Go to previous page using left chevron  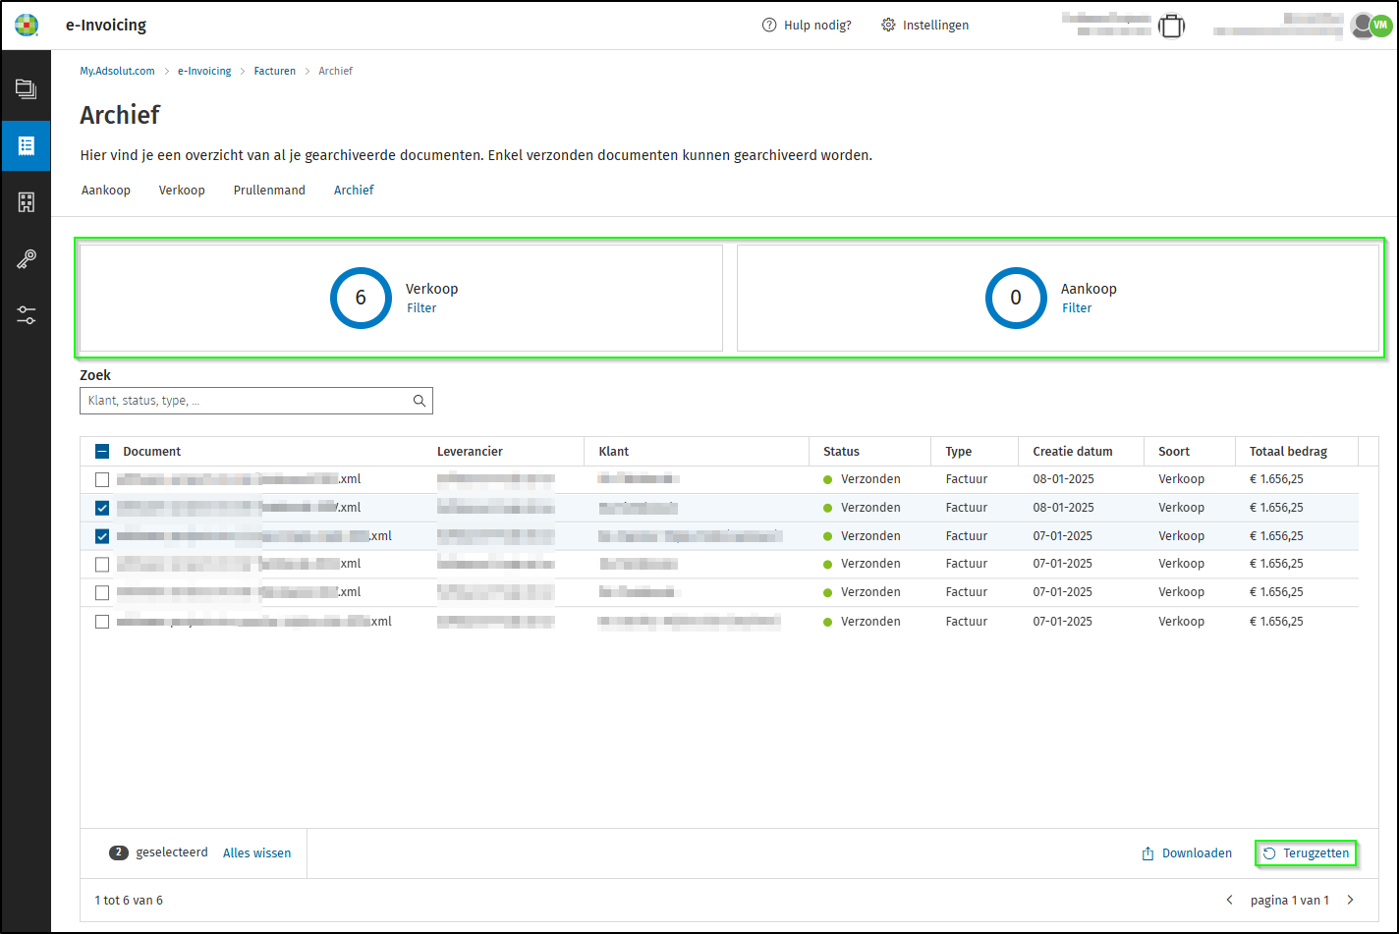click(1229, 901)
